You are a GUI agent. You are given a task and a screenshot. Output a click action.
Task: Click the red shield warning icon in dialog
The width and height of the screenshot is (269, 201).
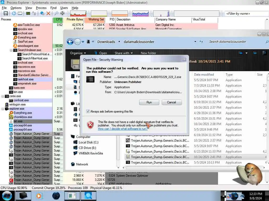pos(90,125)
